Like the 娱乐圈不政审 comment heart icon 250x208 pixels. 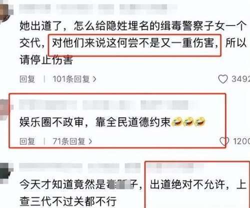[224, 141]
